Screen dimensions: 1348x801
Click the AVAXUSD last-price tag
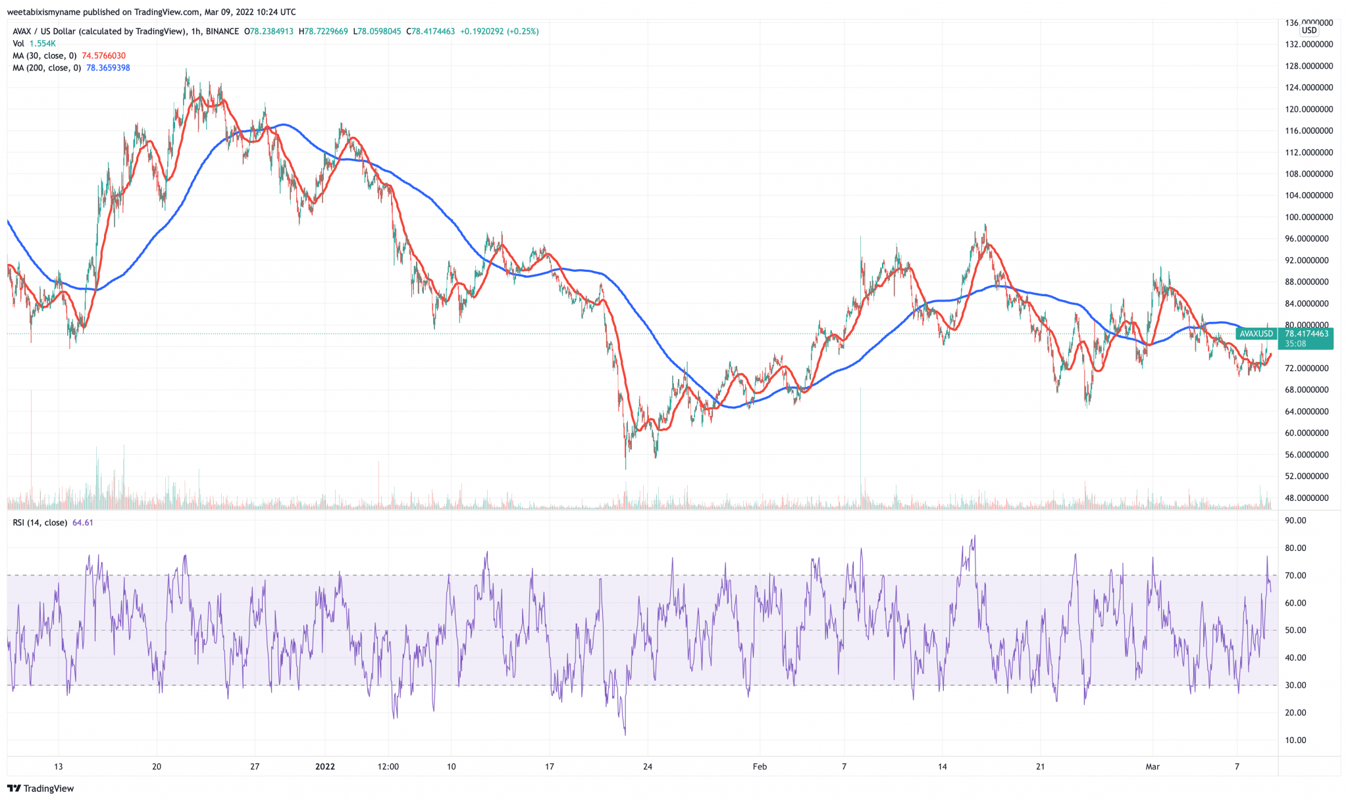tap(1256, 334)
